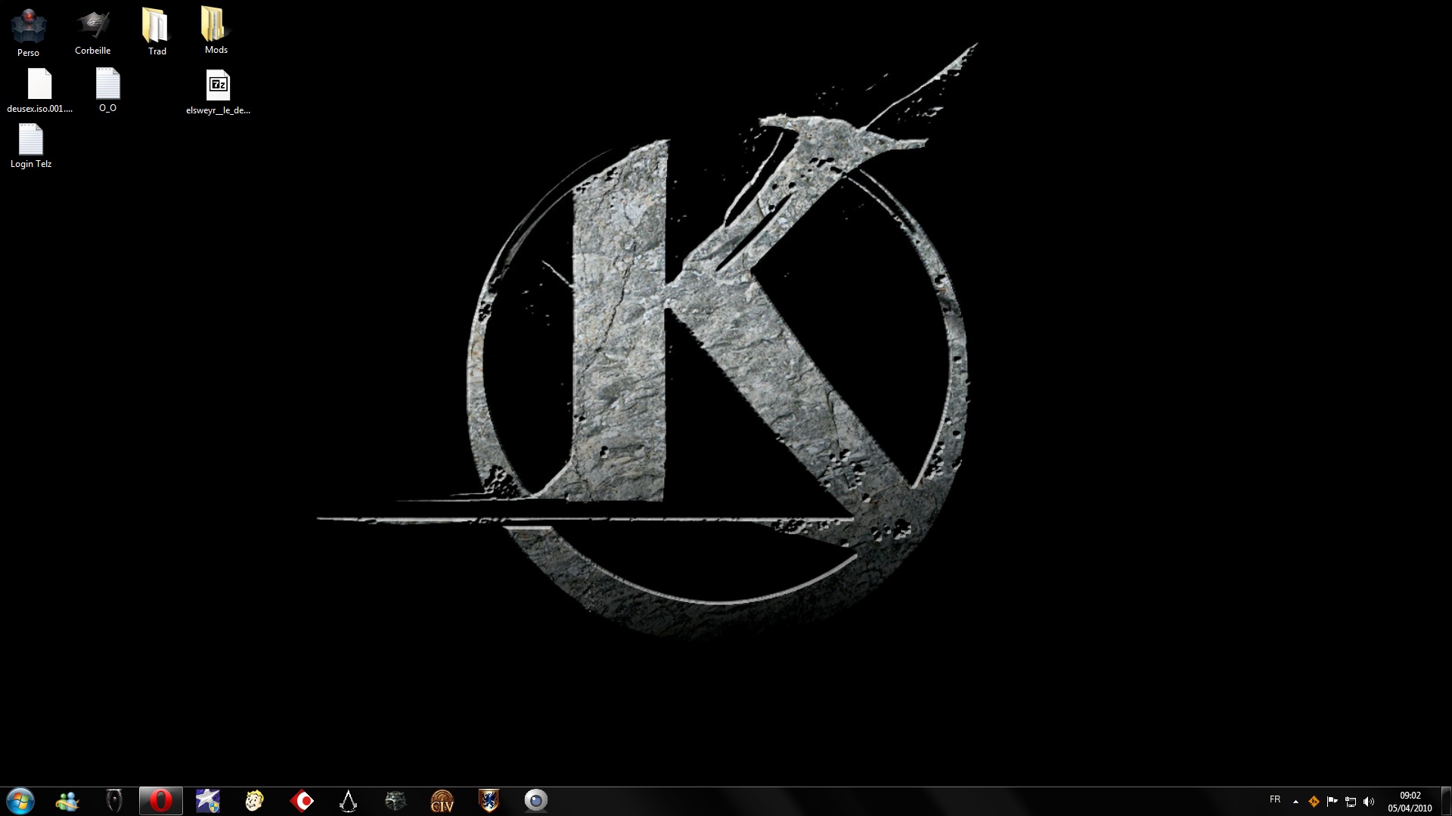Expand the hidden system tray icons arrow
Image resolution: width=1452 pixels, height=816 pixels.
1295,802
